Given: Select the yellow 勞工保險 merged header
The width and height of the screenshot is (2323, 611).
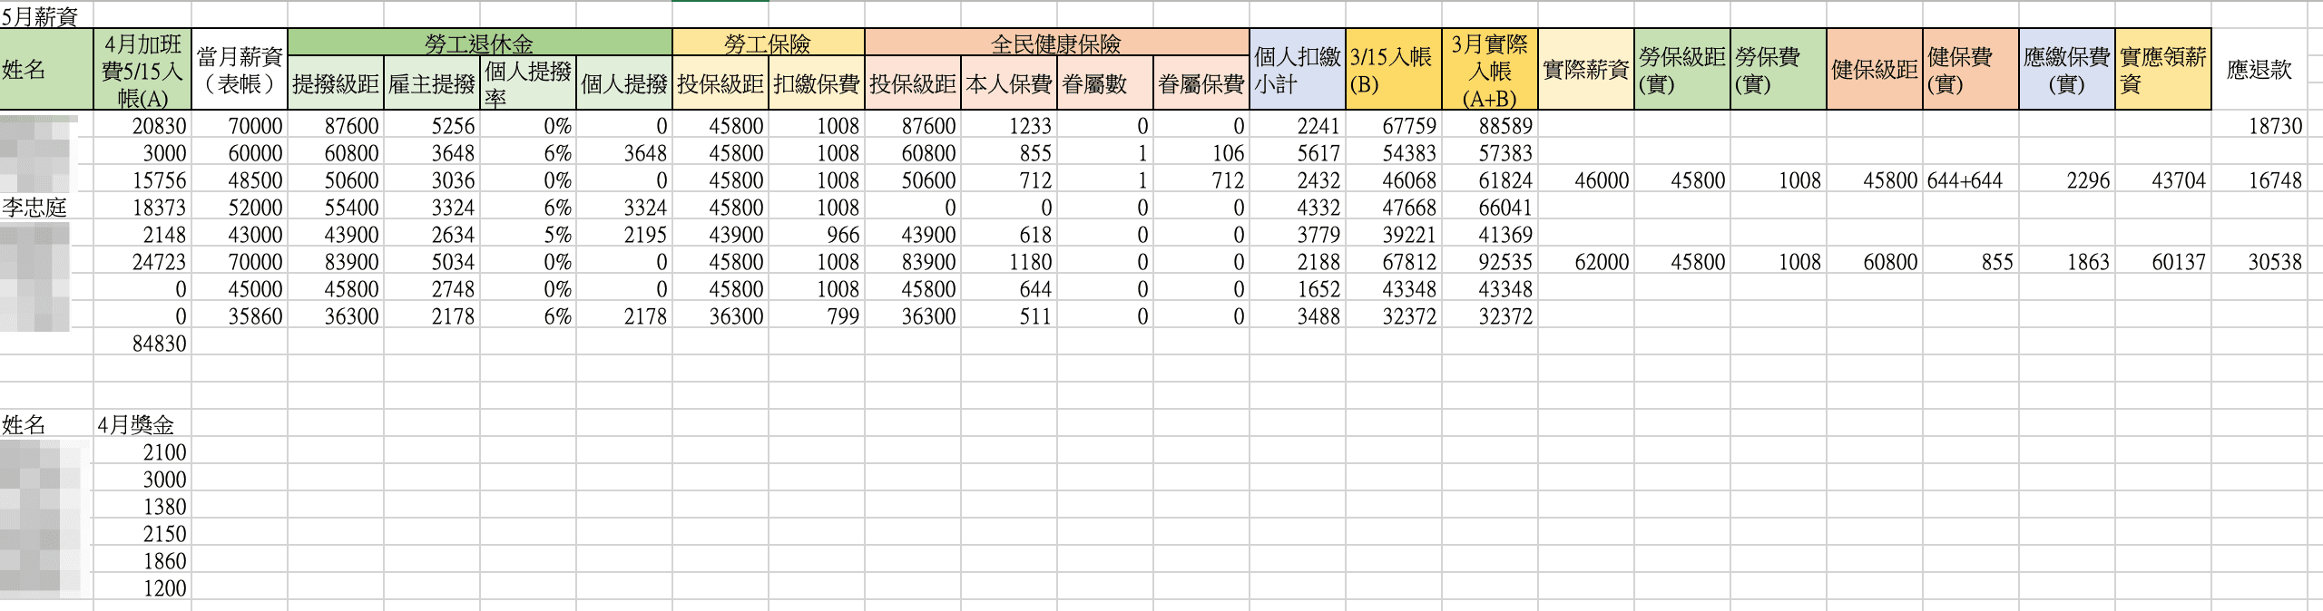Looking at the screenshot, I should click(768, 43).
